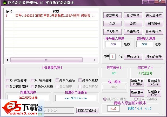Click the 打勾的登陆 button

(x=154, y=57)
